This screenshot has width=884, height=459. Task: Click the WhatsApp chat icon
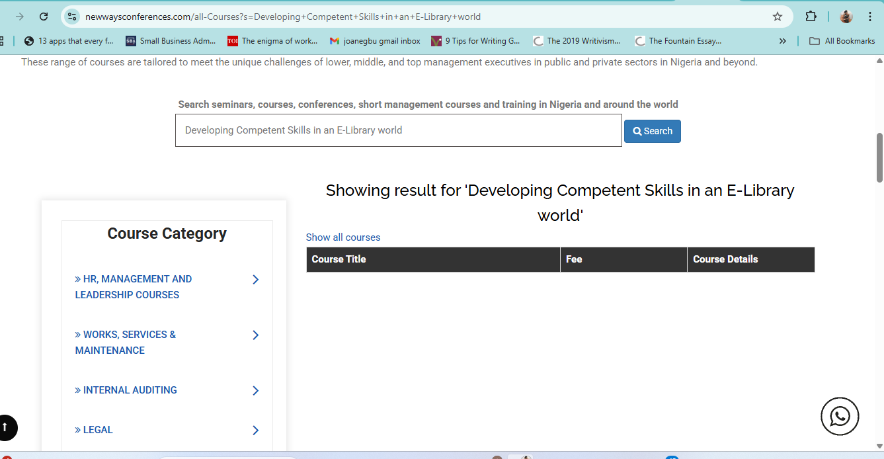coord(839,417)
